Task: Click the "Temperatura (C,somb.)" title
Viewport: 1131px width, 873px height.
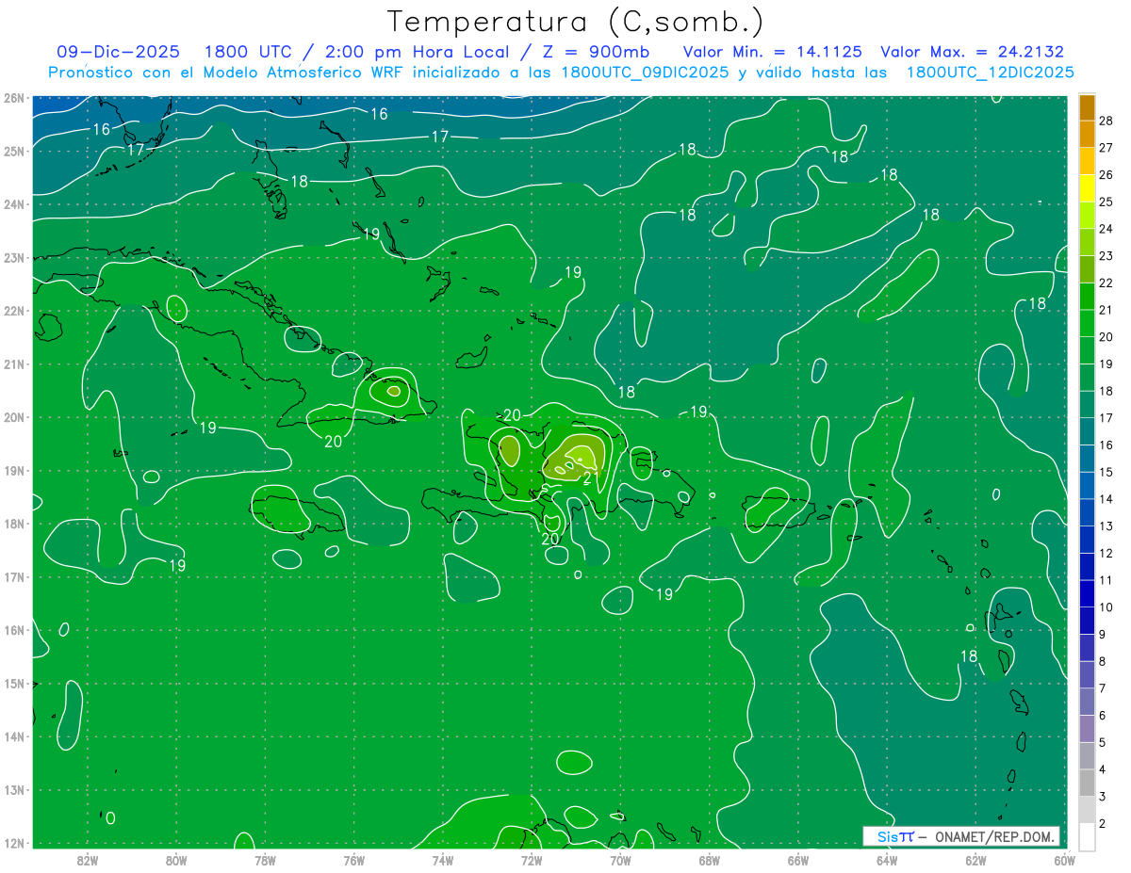Action: tap(576, 22)
